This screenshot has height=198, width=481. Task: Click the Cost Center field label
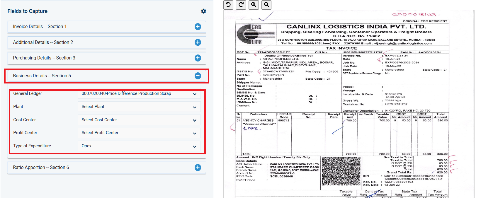click(x=25, y=120)
